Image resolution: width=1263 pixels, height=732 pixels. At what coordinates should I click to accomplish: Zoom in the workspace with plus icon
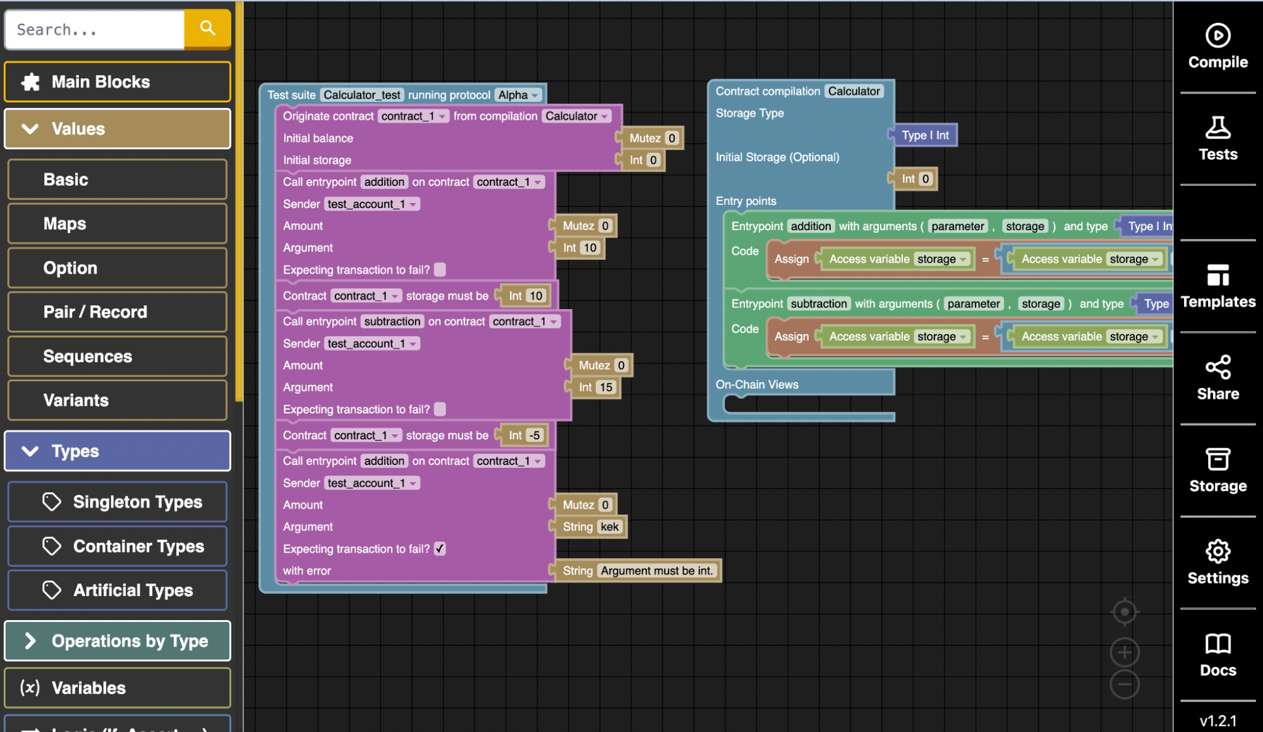1125,652
